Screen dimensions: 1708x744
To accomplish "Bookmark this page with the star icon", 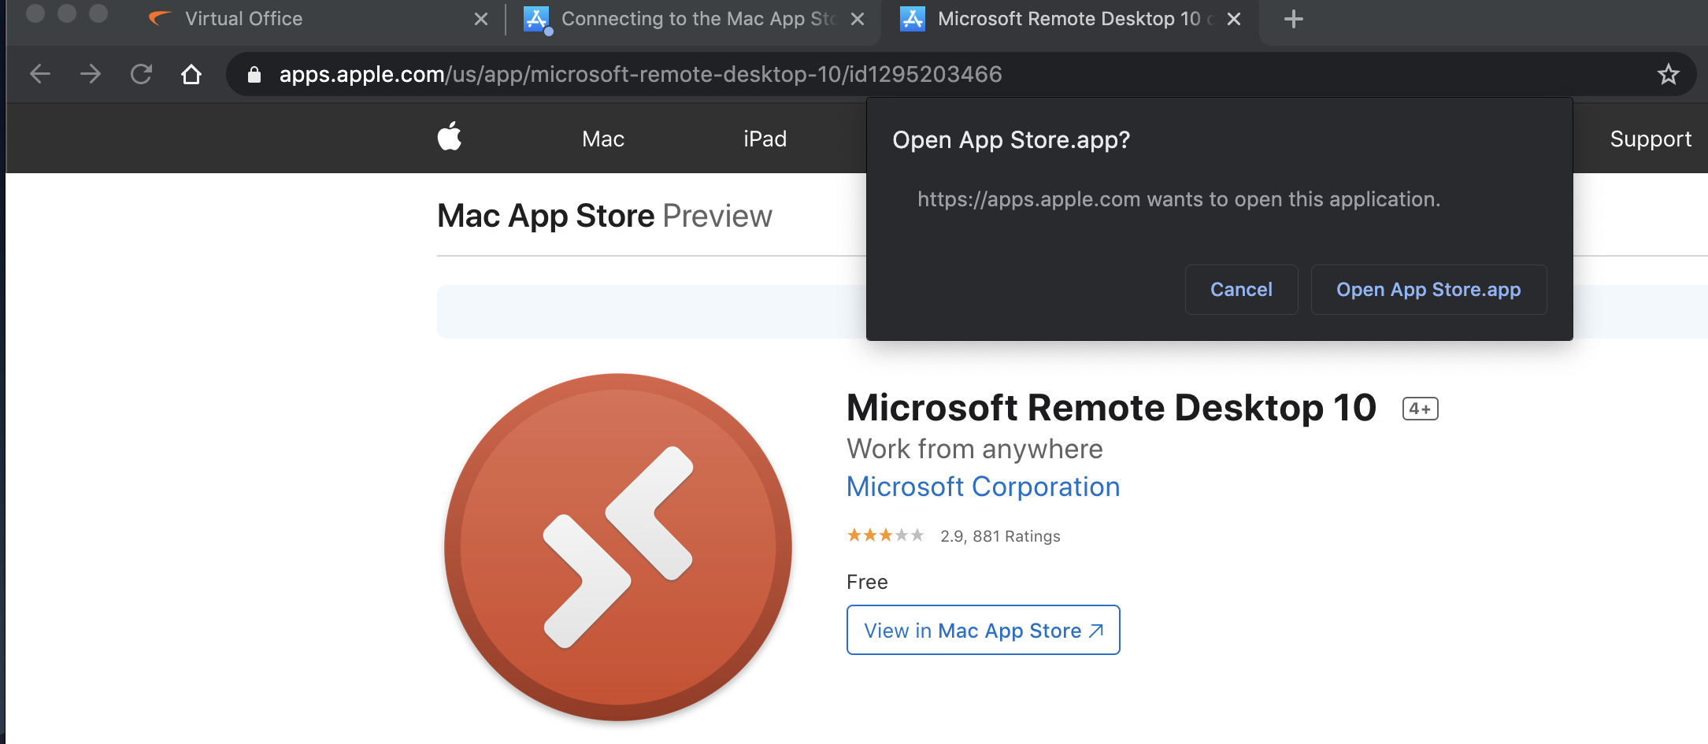I will [1668, 75].
